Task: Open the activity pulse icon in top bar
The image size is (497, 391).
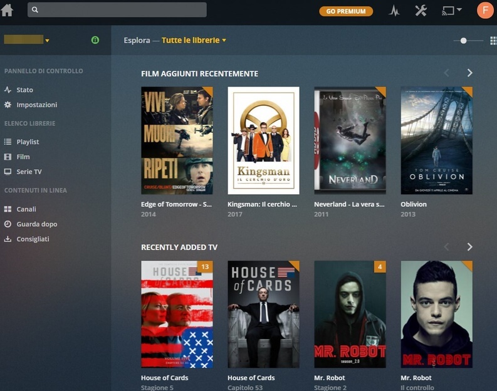Action: 394,11
